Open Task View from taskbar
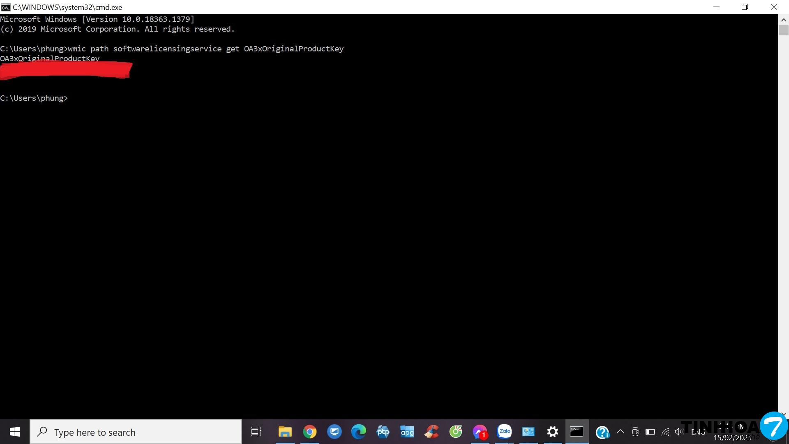 (256, 432)
